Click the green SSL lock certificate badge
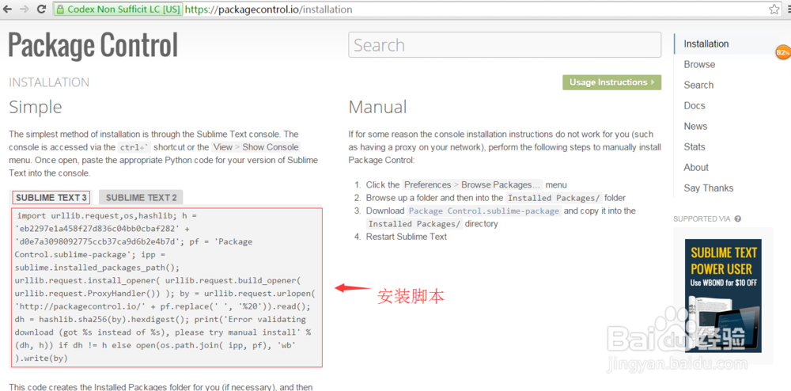The width and height of the screenshot is (791, 391). pos(118,9)
